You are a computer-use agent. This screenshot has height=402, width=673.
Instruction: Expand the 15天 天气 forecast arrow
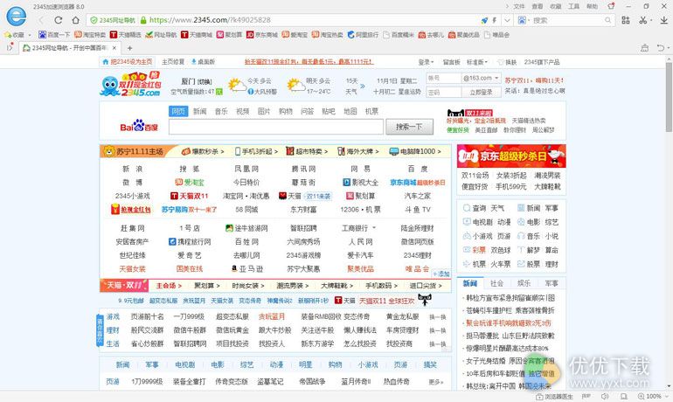(363, 87)
